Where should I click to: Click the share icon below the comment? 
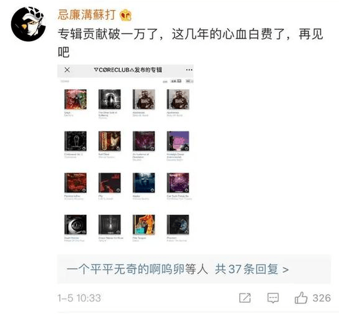245,298
